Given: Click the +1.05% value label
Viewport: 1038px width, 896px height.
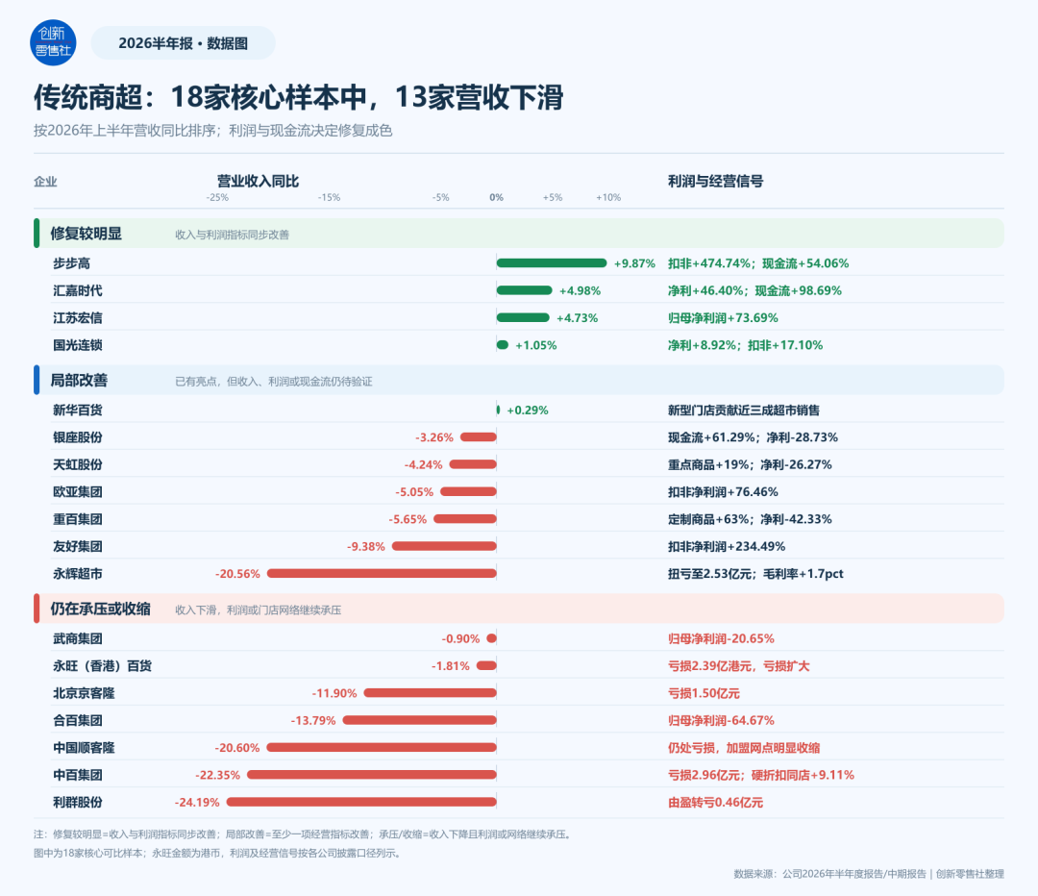Looking at the screenshot, I should coord(536,345).
